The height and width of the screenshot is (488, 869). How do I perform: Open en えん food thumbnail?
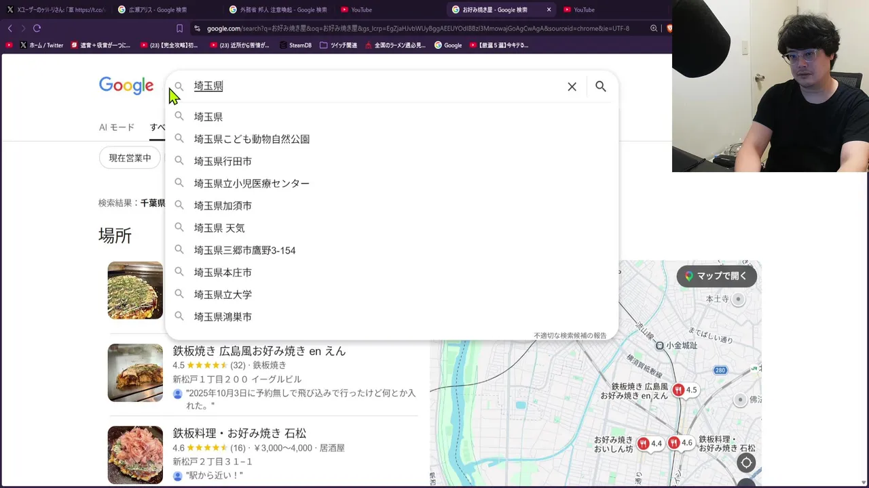[x=135, y=373]
